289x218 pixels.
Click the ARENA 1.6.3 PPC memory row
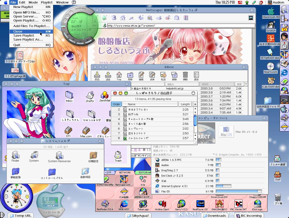[x=210, y=160]
